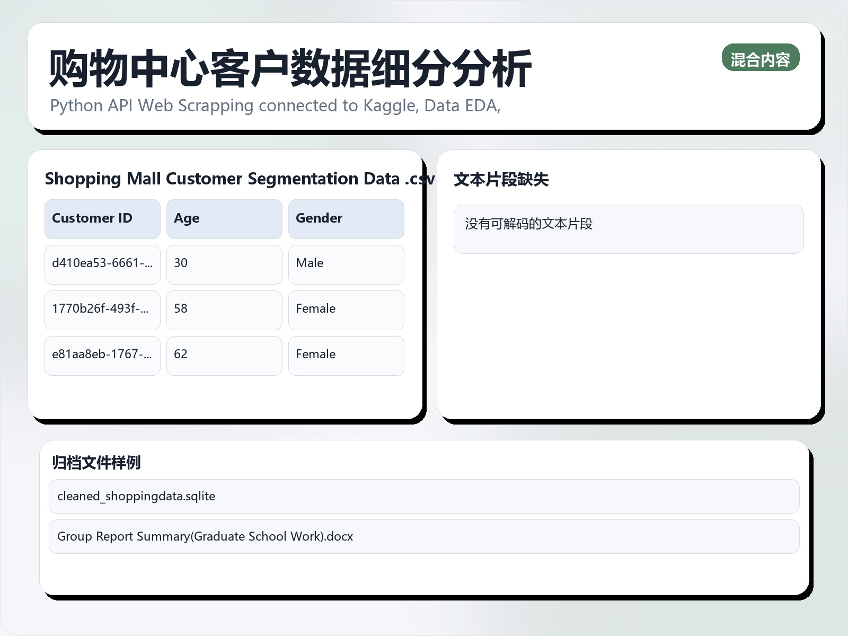Screen dimensions: 848x636
Task: Select the Age column header
Action: coord(224,218)
